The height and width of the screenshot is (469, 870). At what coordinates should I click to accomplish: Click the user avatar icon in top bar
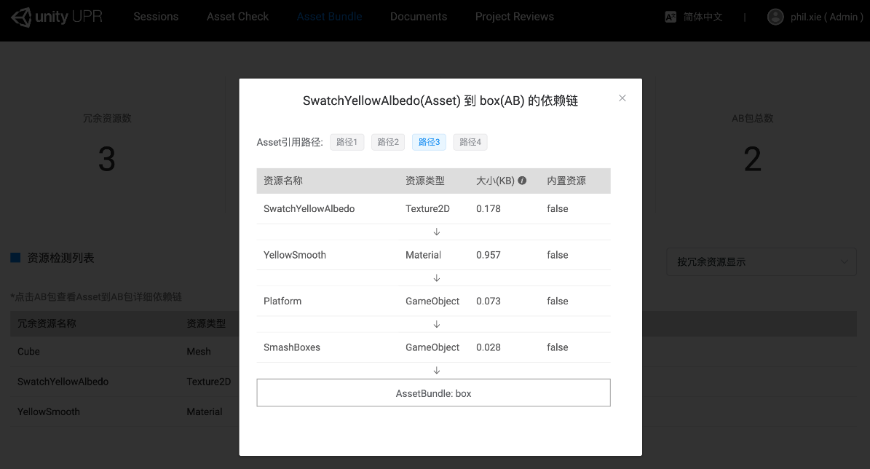pyautogui.click(x=775, y=16)
